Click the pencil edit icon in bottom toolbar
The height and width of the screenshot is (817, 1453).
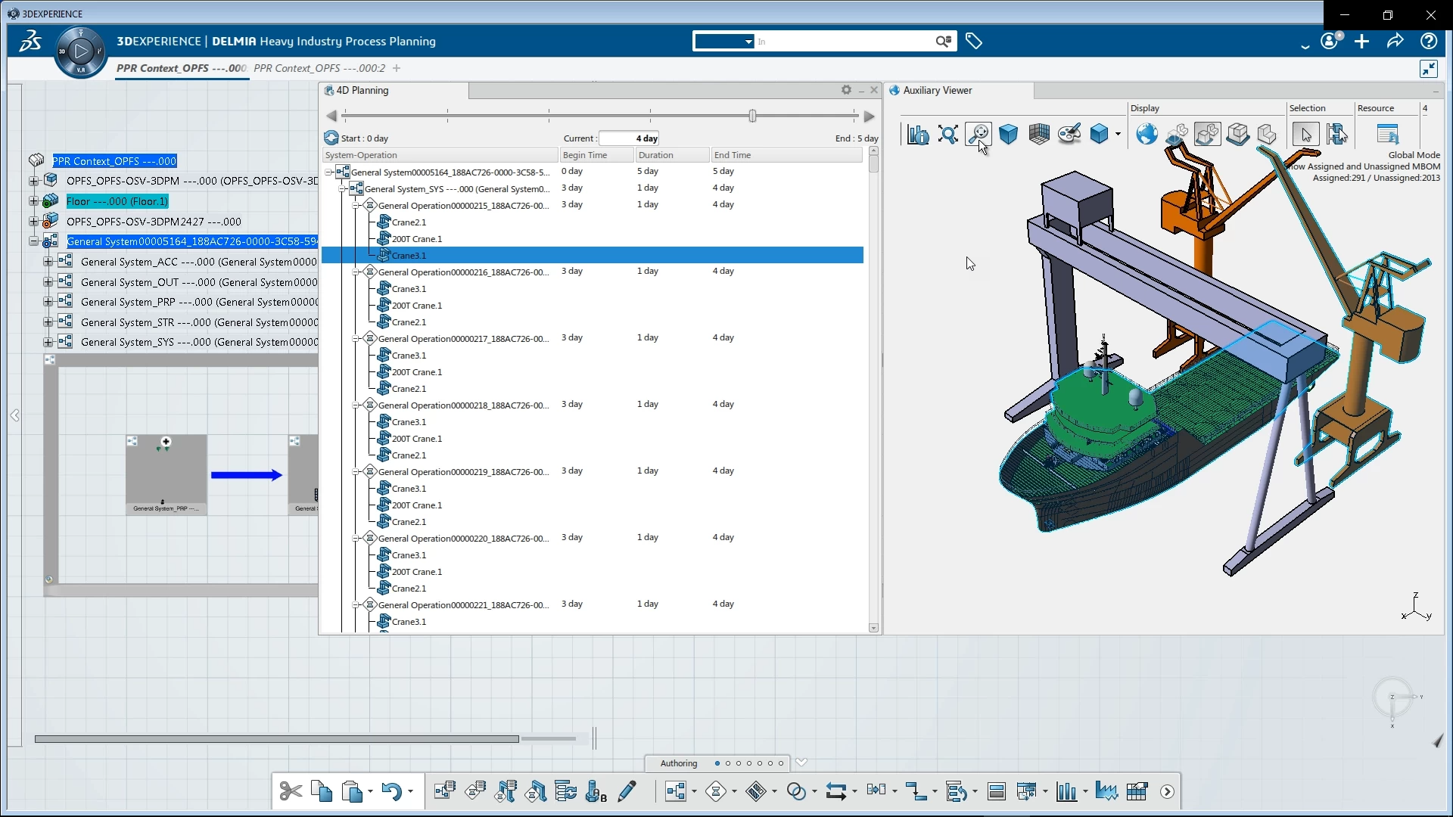[627, 792]
